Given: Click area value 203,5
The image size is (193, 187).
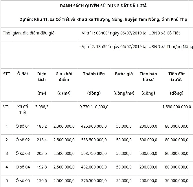Looking at the screenshot, I should point(42,153).
